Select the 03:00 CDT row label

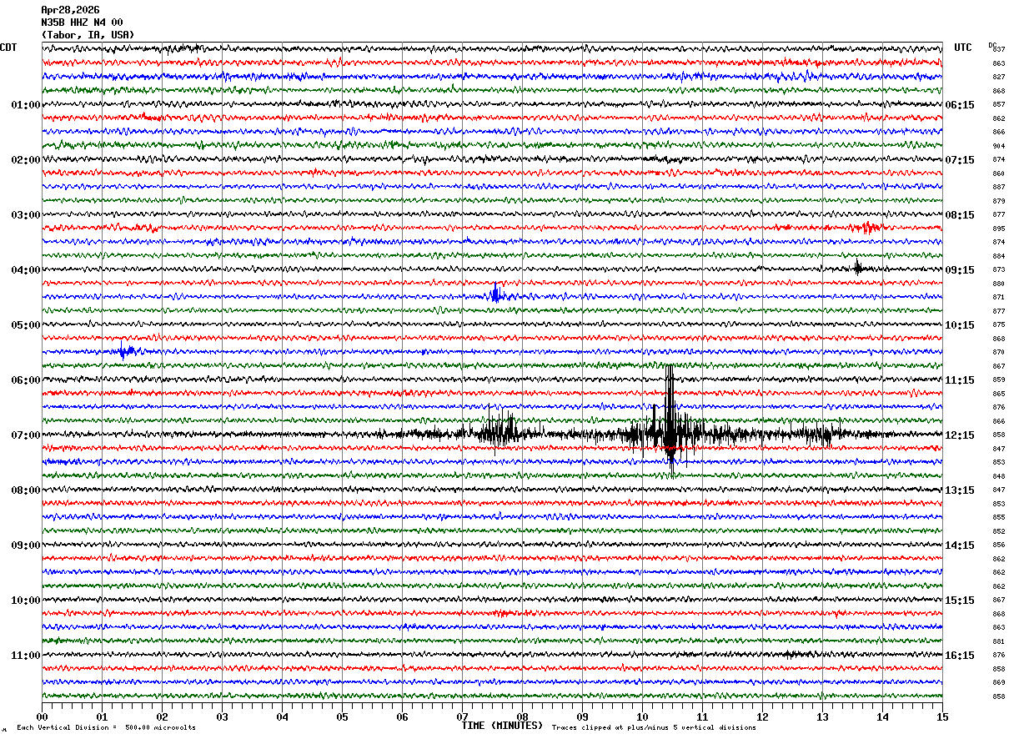(26, 215)
